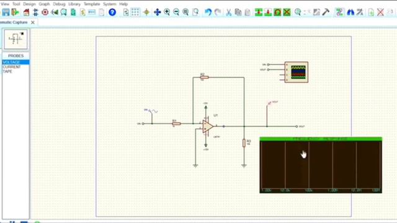The height and width of the screenshot is (223, 397).
Task: Click the overview window thumbnail
Action: (x=16, y=39)
